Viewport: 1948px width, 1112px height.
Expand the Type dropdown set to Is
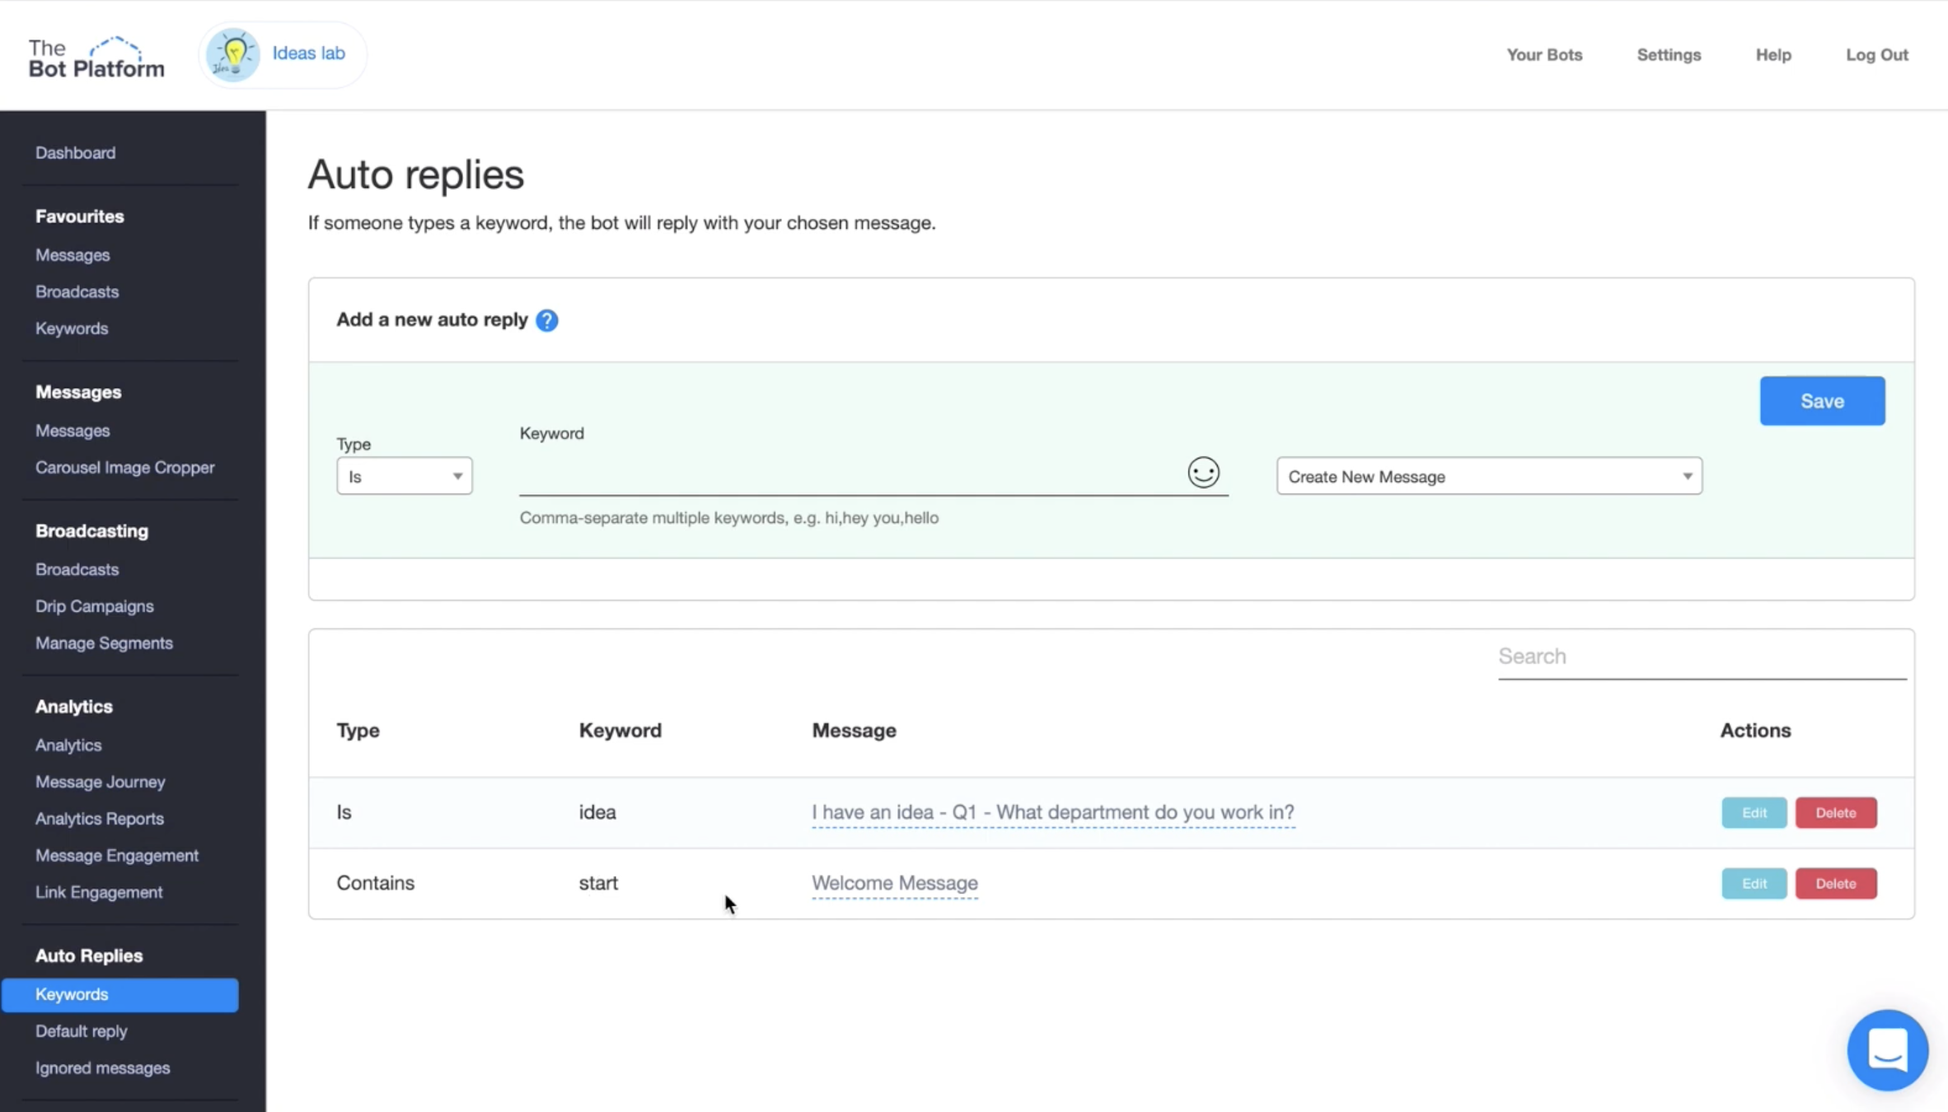tap(404, 476)
